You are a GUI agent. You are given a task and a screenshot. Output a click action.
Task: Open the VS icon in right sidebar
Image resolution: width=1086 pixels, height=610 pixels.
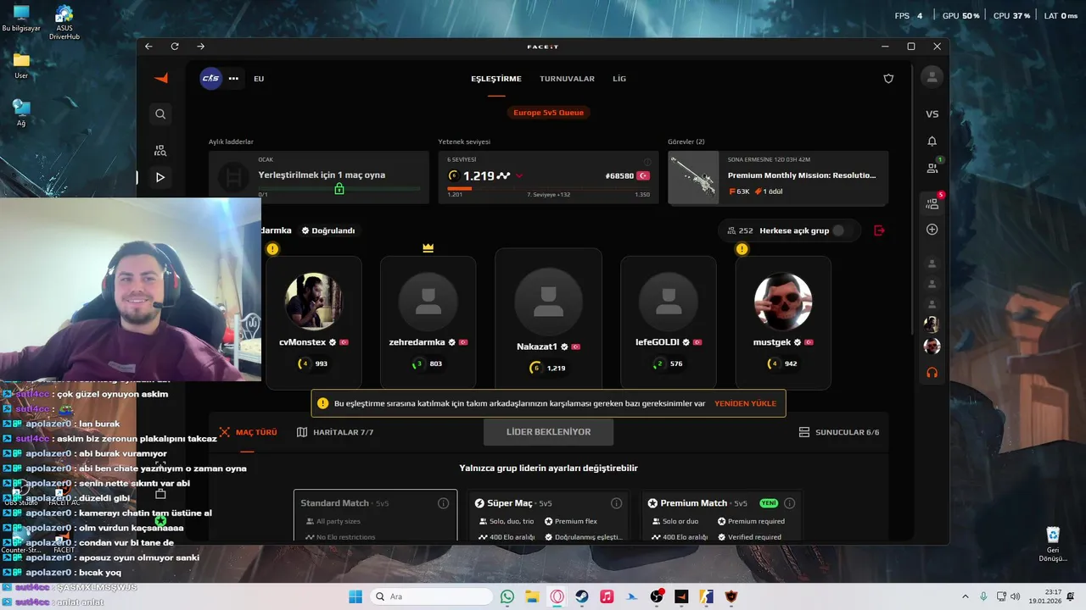point(932,114)
